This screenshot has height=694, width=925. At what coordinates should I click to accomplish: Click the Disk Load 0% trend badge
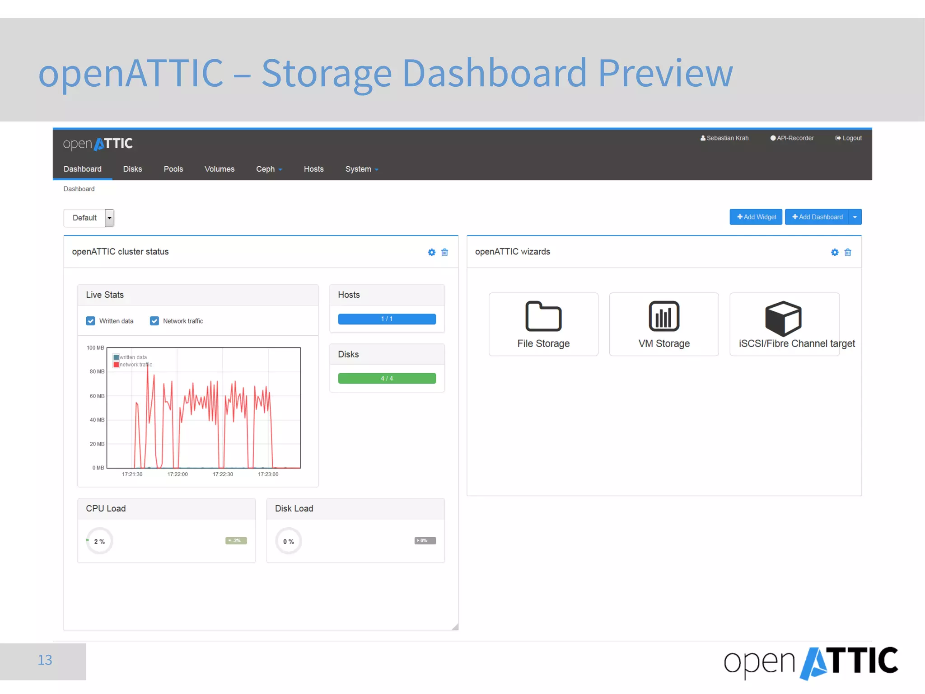[425, 541]
